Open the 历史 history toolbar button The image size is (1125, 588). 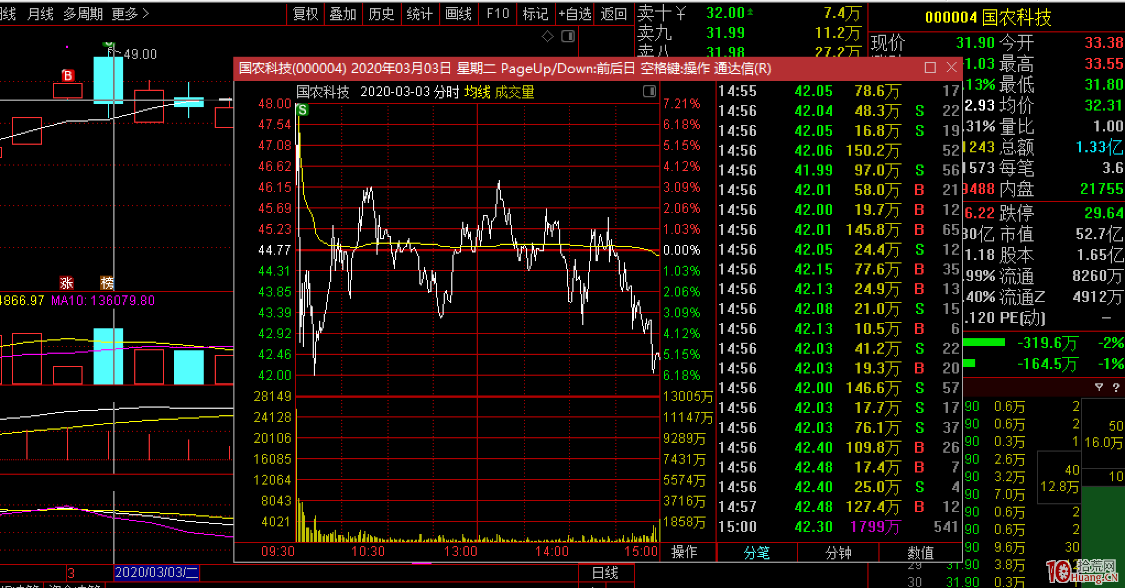click(x=381, y=14)
